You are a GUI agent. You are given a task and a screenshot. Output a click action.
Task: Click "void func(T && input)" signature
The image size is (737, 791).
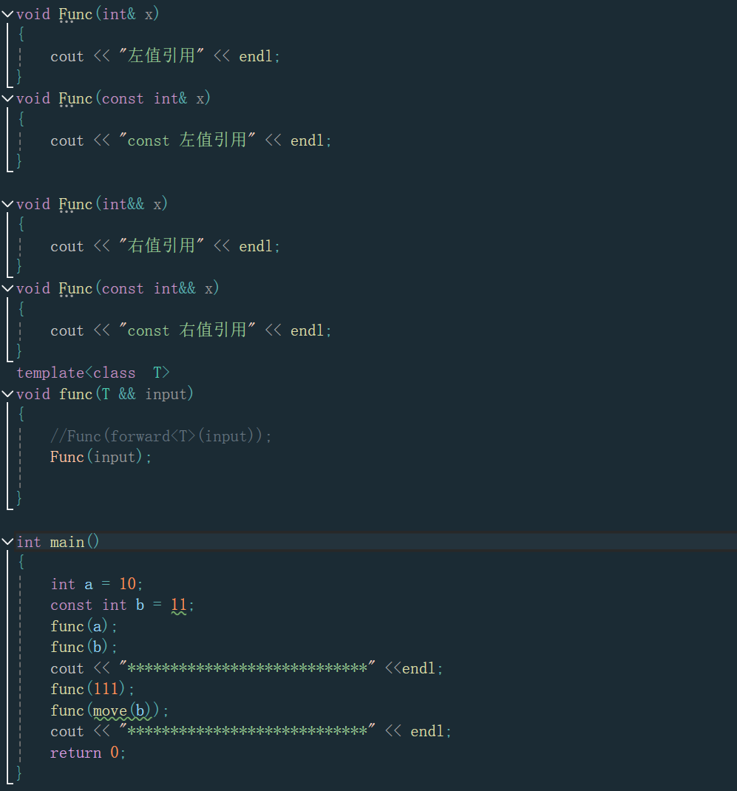pyautogui.click(x=105, y=394)
